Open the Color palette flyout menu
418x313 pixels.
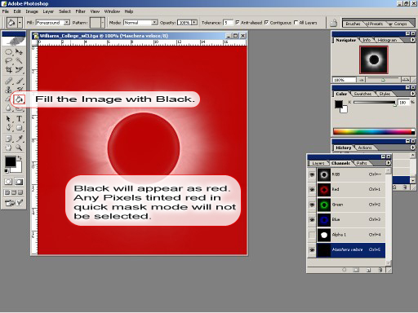[x=412, y=94]
